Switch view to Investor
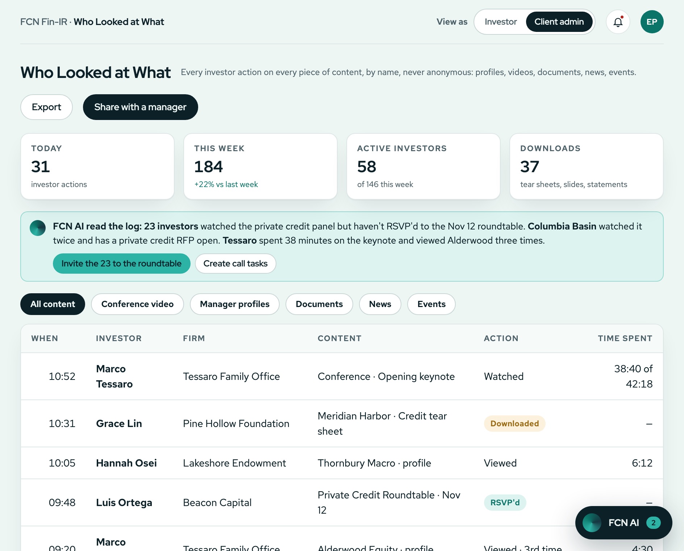Image resolution: width=684 pixels, height=551 pixels. [500, 22]
